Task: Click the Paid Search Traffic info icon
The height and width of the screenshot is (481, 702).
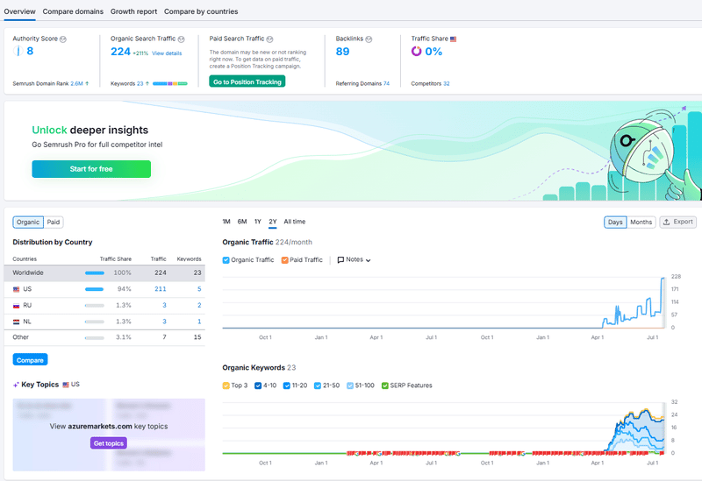Action: point(269,39)
